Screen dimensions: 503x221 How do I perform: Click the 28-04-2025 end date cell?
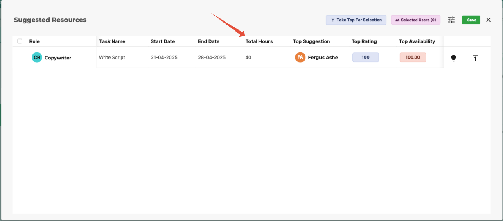[x=212, y=58]
